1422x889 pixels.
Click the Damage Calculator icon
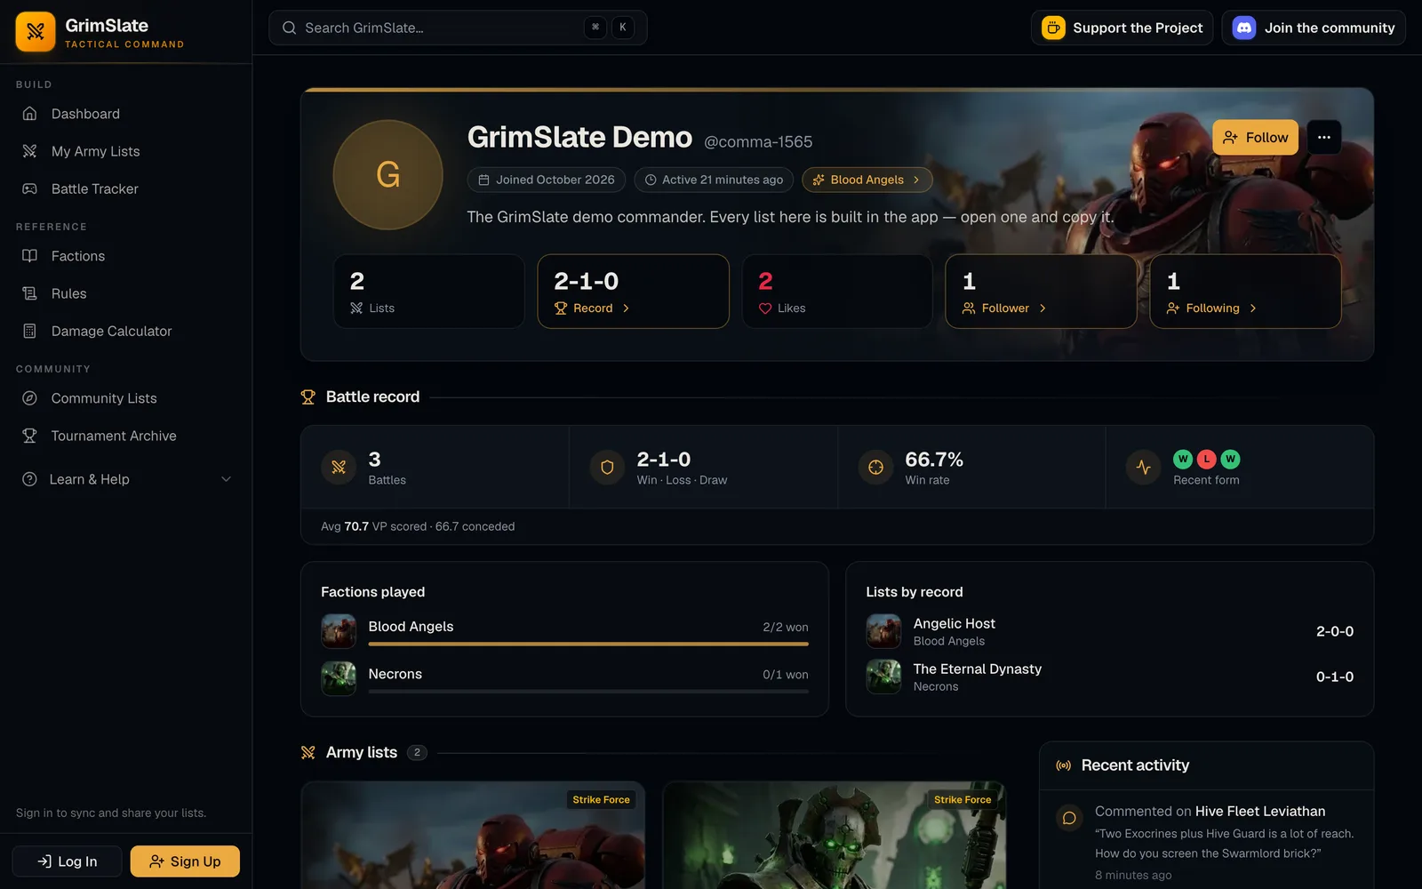29,331
